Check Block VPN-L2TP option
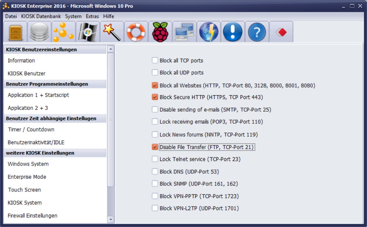The height and width of the screenshot is (227, 367). point(155,208)
